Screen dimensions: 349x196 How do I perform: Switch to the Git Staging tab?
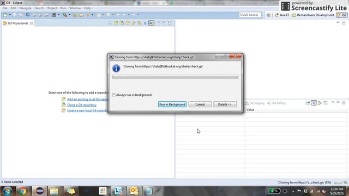point(255,103)
